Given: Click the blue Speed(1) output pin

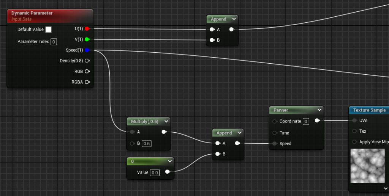Looking at the screenshot, I should (87, 50).
